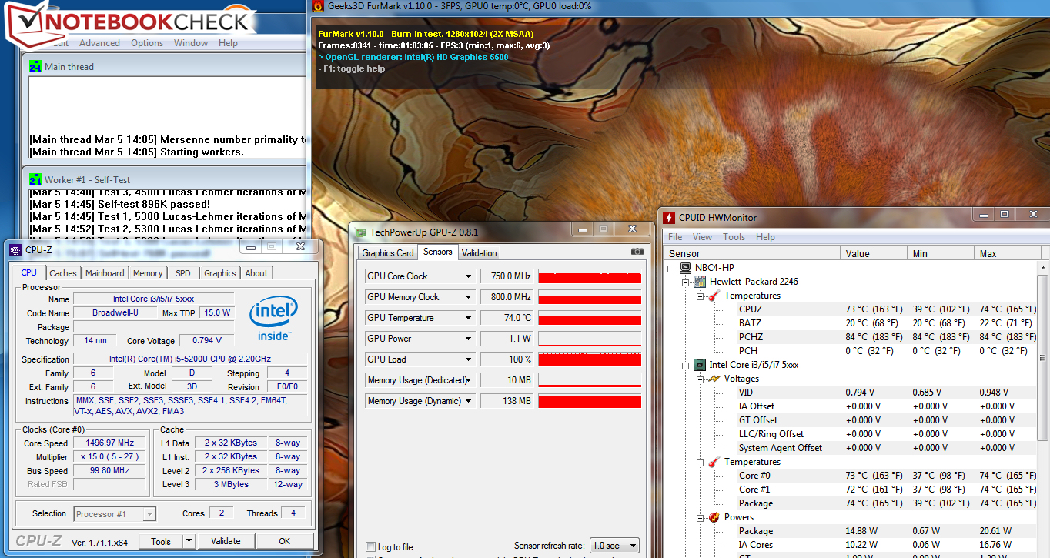Collapse the Powers node in HWMonitor

(x=700, y=517)
